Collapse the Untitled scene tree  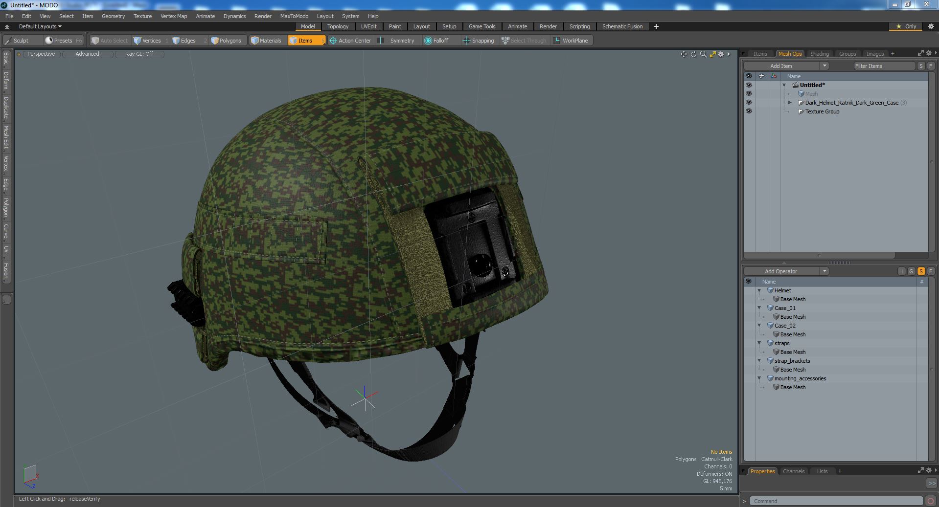(784, 85)
